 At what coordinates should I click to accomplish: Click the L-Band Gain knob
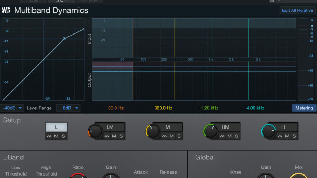pos(111,176)
